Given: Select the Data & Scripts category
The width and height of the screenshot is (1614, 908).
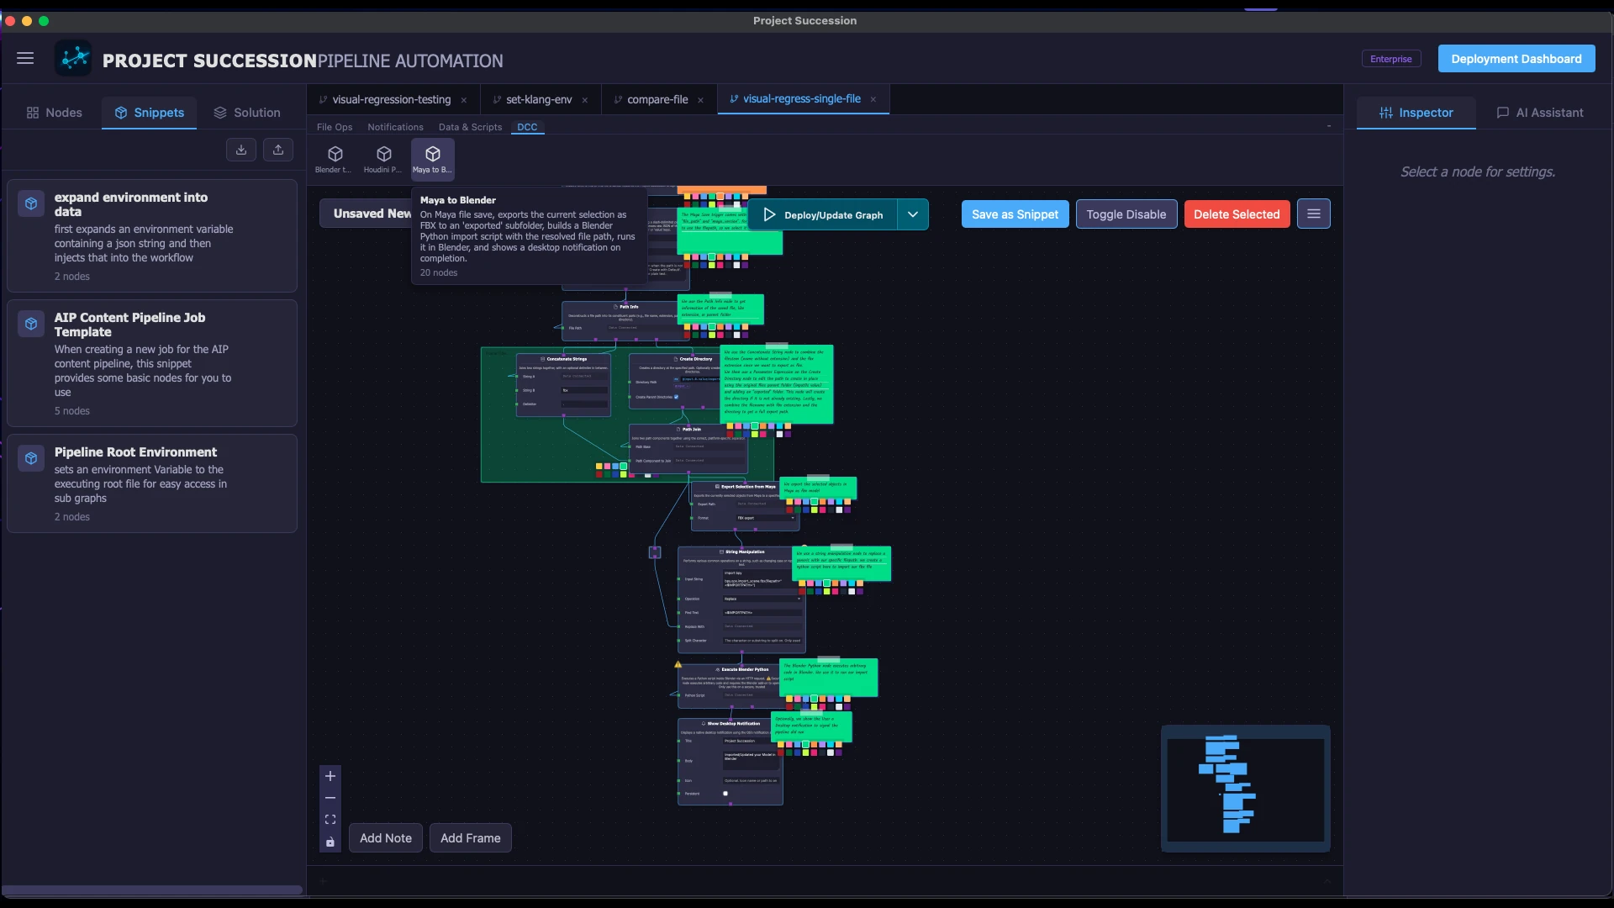Looking at the screenshot, I should click(x=470, y=127).
